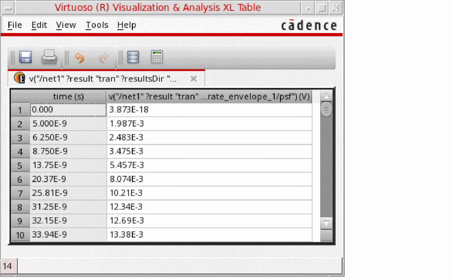Screen dimensions: 452x279
Task: Click the status bar number 14
Action: [x=8, y=266]
